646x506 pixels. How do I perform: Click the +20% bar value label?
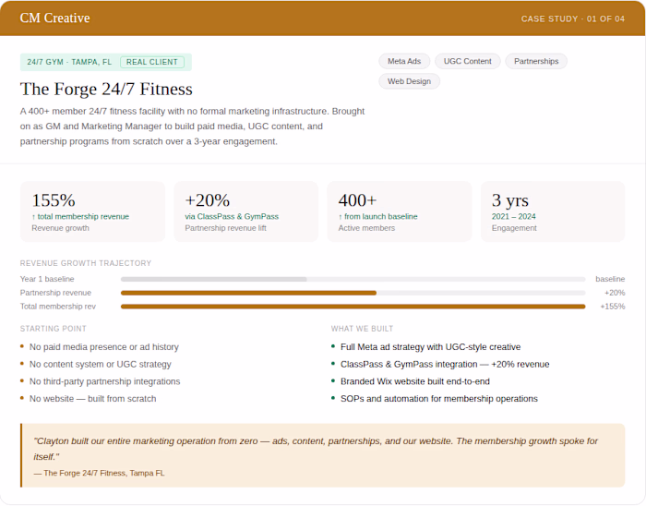pos(615,293)
